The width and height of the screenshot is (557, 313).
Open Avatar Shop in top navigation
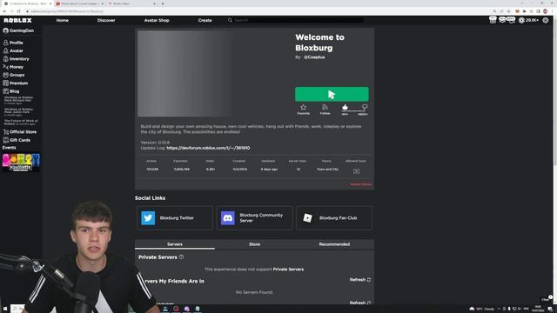[x=157, y=20]
